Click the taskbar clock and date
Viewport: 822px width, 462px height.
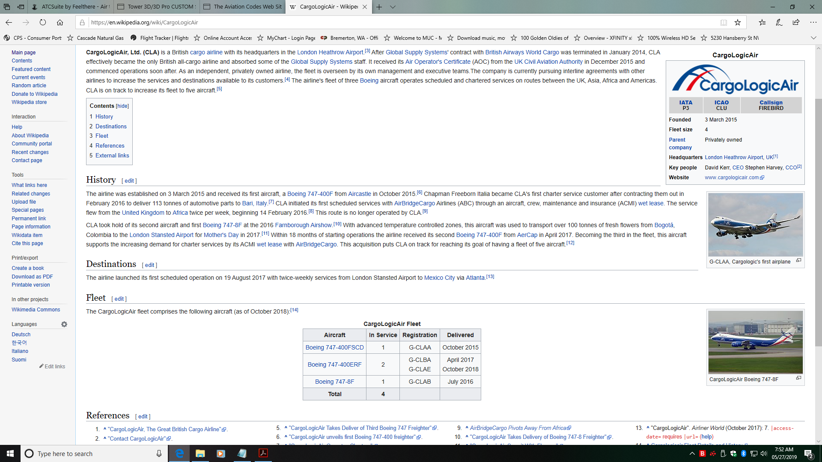point(784,453)
